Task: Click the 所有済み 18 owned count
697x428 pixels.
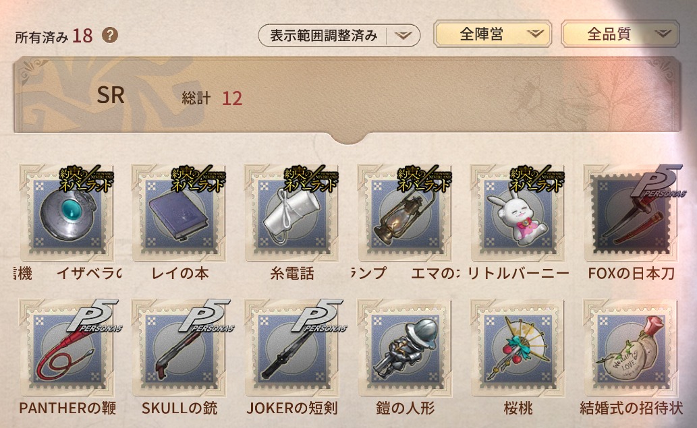Action: coord(54,36)
